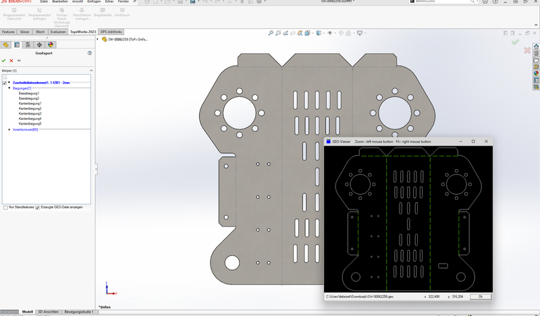Enable Nur Stanzfeatures checkbox
Image resolution: width=540 pixels, height=316 pixels.
(5, 208)
